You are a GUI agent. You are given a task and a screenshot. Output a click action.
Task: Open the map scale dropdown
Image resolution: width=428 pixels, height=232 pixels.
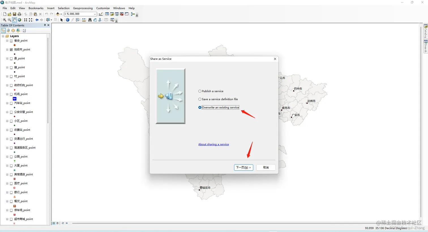[95, 14]
